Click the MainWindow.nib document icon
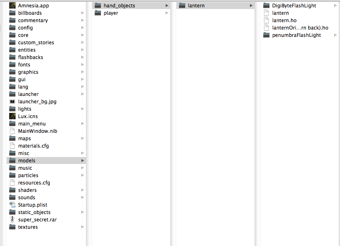 (x=12, y=131)
